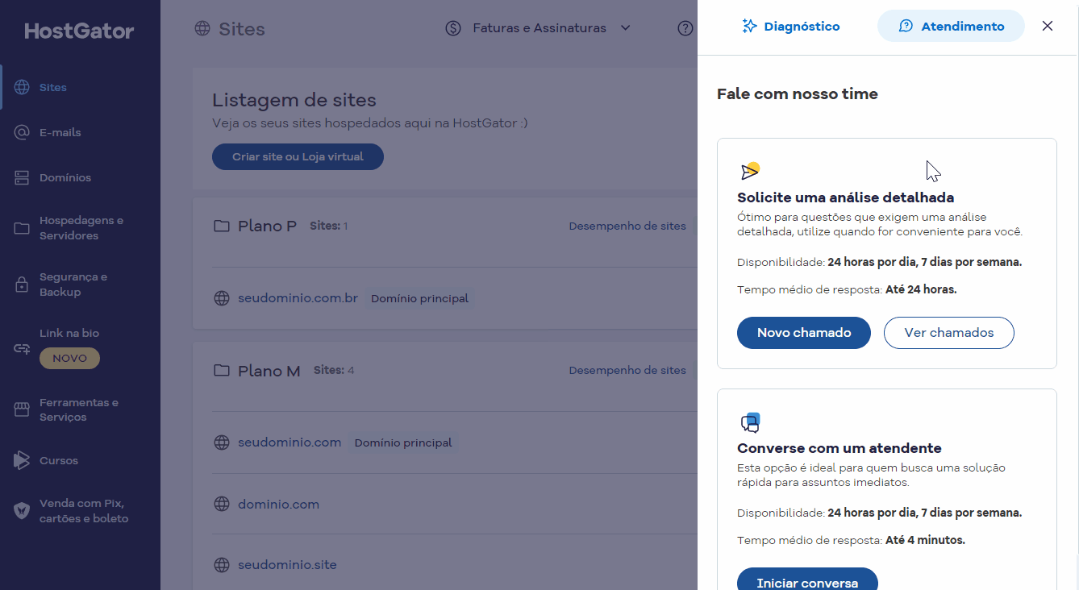The image size is (1079, 590).
Task: Click the Hospedagens e Servidores folder icon
Action: click(22, 228)
